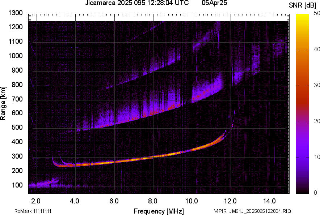Click the 100 tick on the range axis
The width and height of the screenshot is (320, 215).
tap(17, 185)
